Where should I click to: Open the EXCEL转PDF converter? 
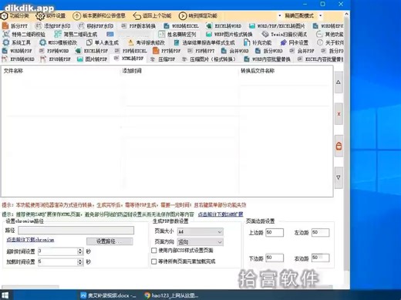pos(92,51)
